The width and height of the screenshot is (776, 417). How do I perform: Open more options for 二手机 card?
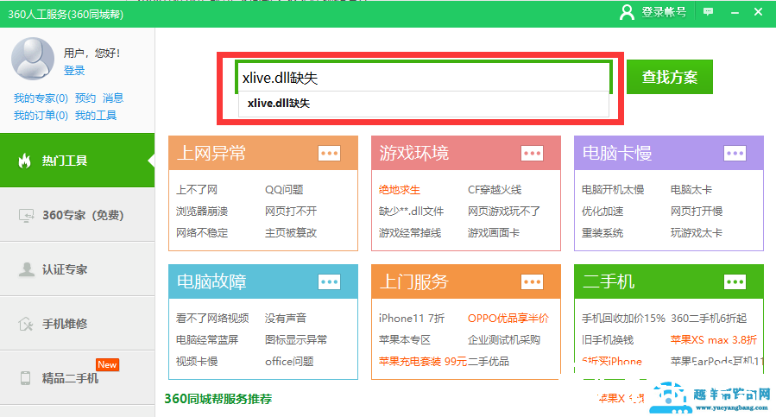(x=735, y=281)
